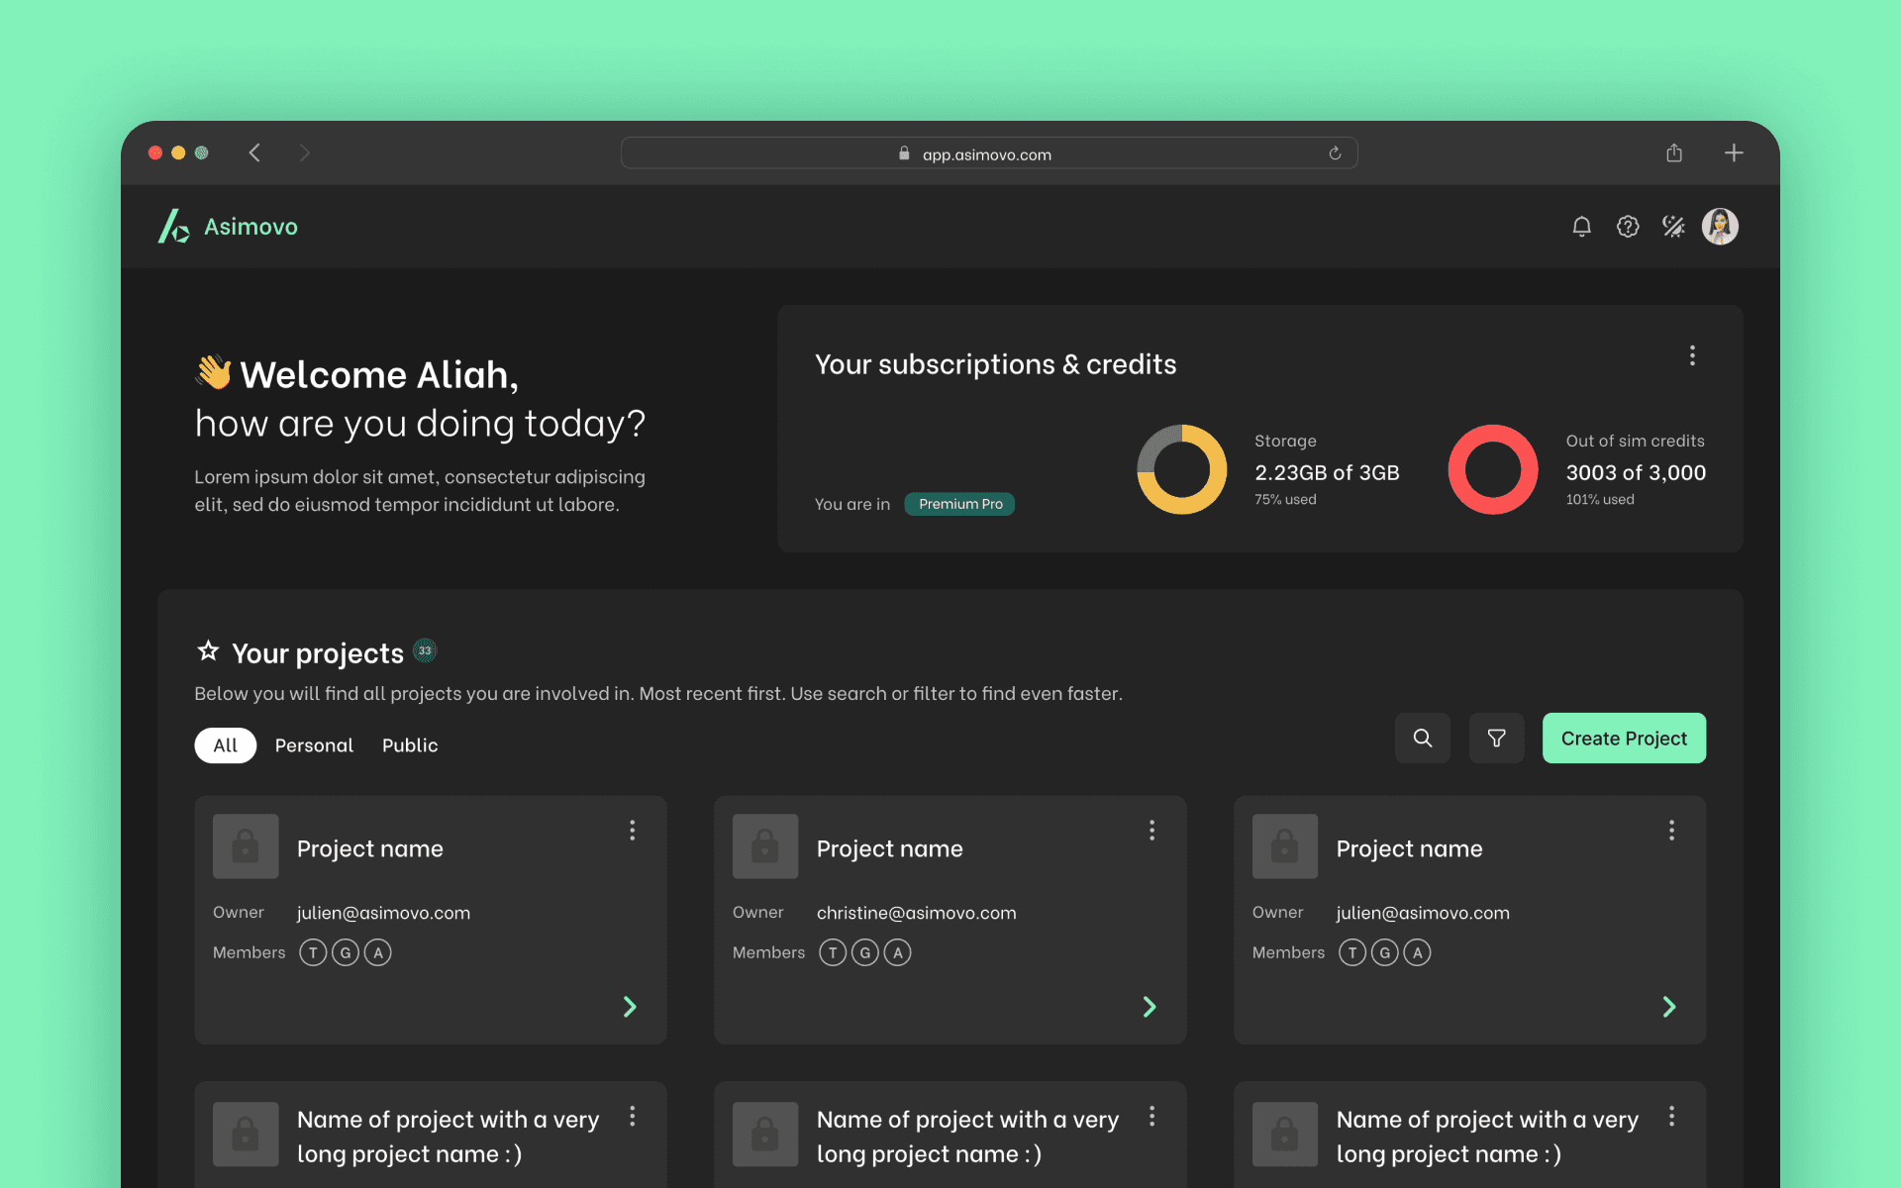Switch to Public projects tab
The height and width of the screenshot is (1188, 1901).
[410, 745]
